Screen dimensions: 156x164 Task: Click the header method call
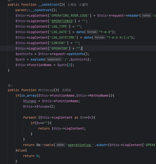tap(133, 16)
